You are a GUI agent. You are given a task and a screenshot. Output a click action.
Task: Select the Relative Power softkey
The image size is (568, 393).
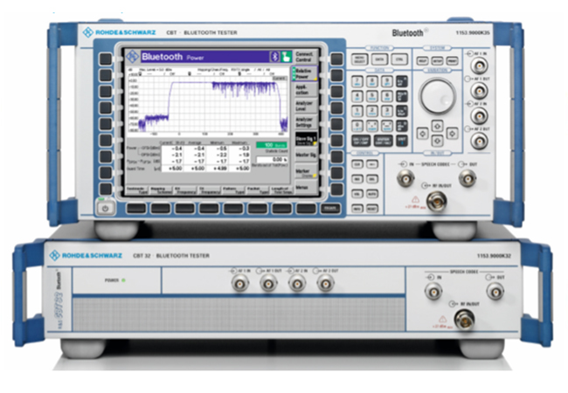point(305,73)
